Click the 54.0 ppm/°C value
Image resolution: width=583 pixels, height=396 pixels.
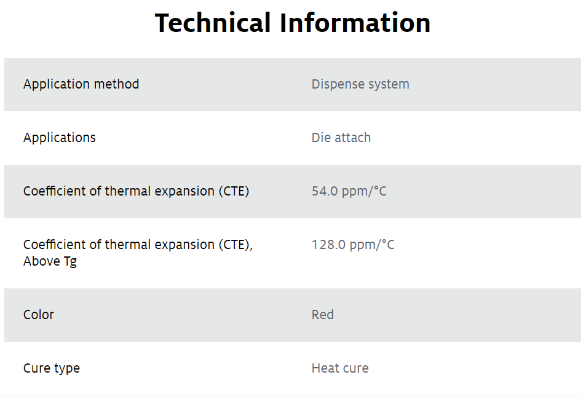349,191
